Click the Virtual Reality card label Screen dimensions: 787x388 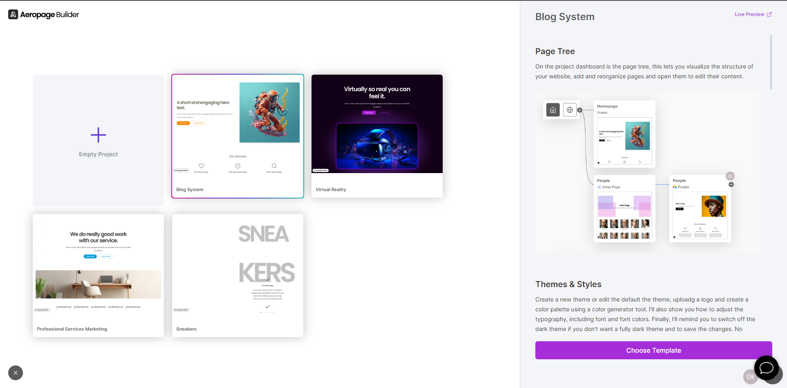click(331, 189)
